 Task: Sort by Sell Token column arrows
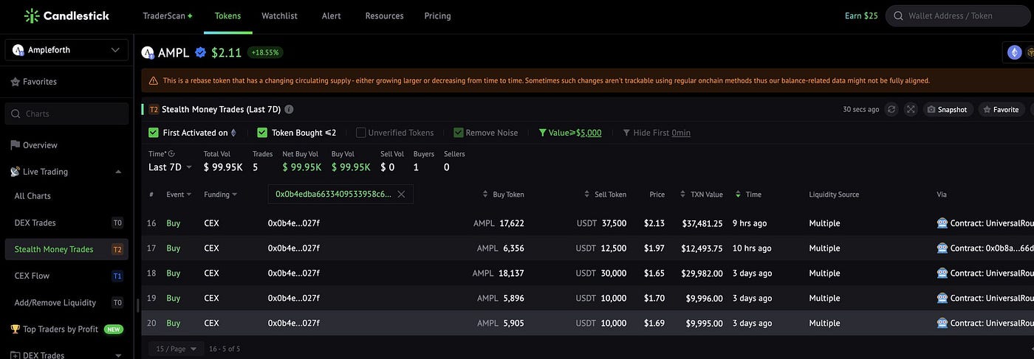[x=587, y=195]
